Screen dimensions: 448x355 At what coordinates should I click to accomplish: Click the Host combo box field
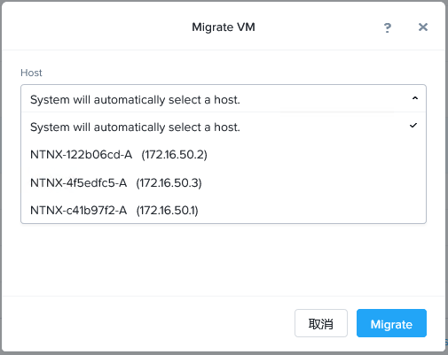[x=224, y=98]
